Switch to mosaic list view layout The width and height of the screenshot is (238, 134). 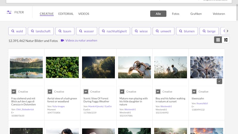tap(226, 40)
